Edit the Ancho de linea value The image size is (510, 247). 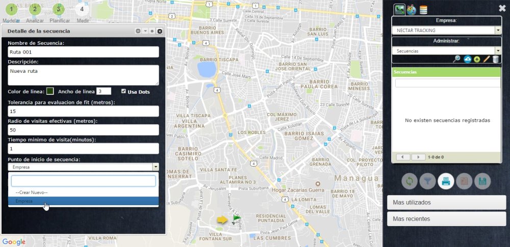[104, 91]
